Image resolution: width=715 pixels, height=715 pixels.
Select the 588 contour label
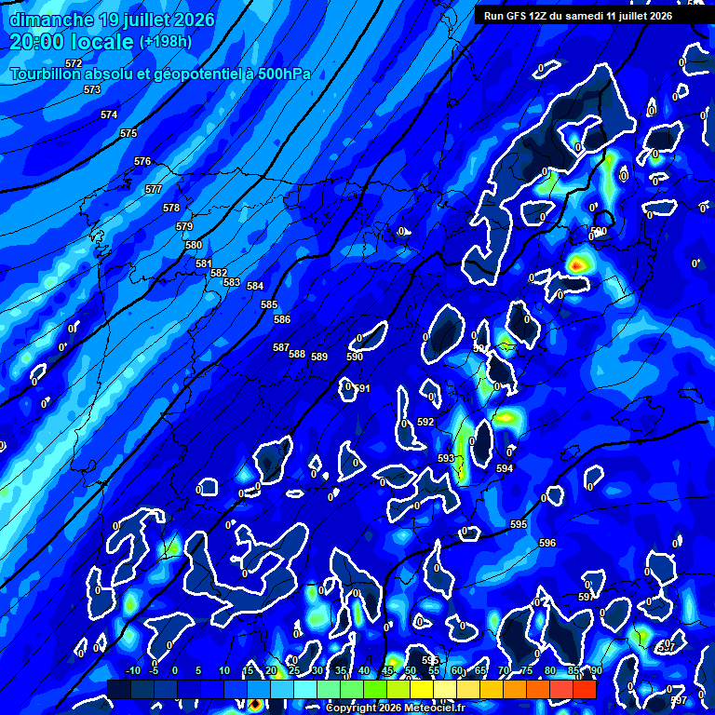point(297,354)
